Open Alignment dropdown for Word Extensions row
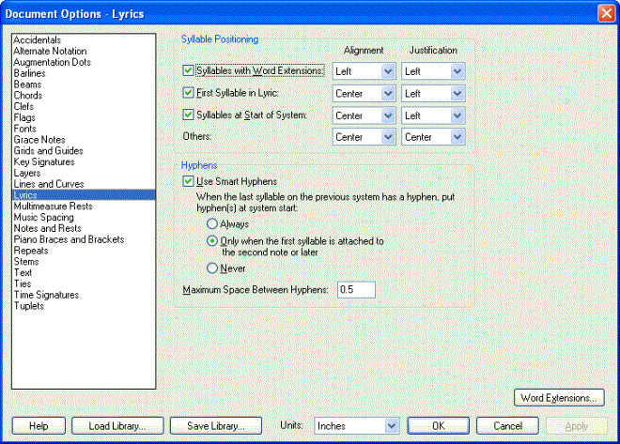 click(364, 71)
